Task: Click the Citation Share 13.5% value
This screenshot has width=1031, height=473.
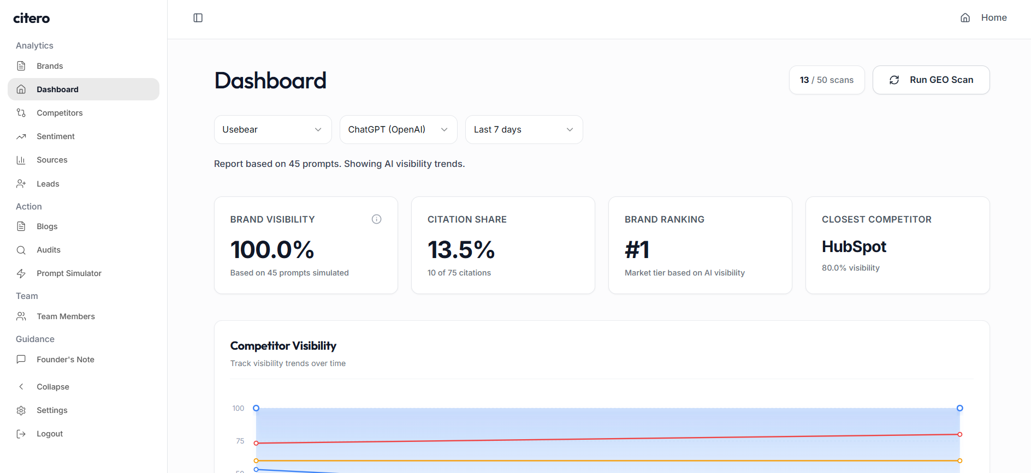Action: coord(461,250)
